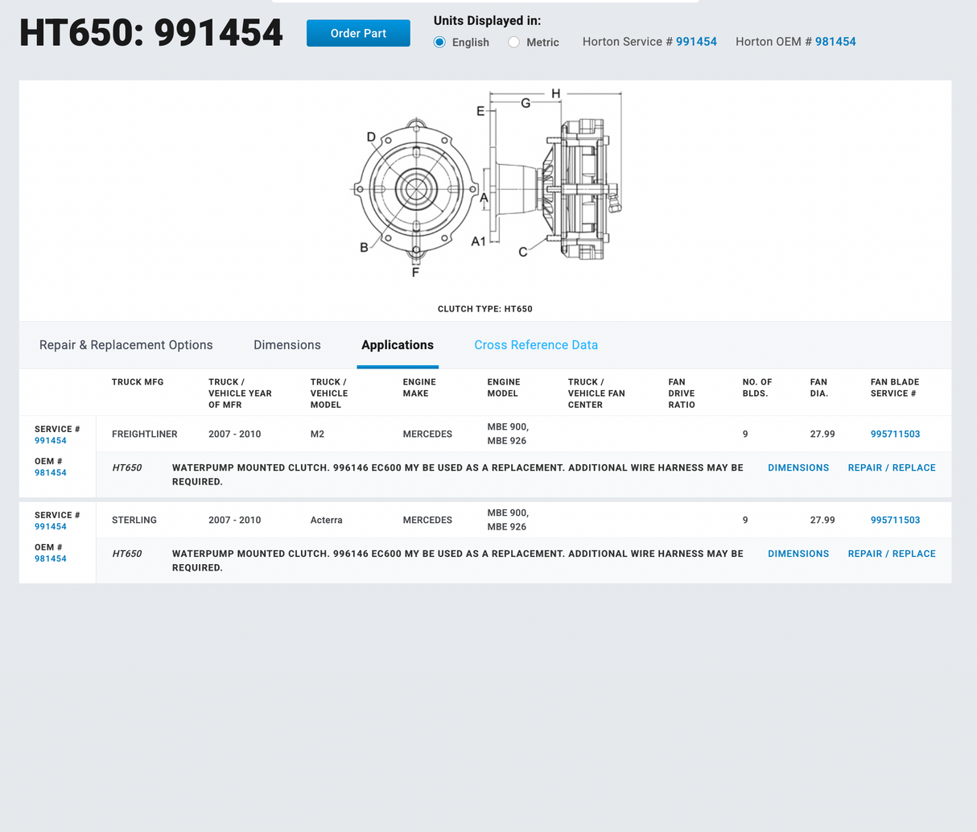Open fan blade 995711503 for Freightliner
The width and height of the screenshot is (977, 832).
895,435
